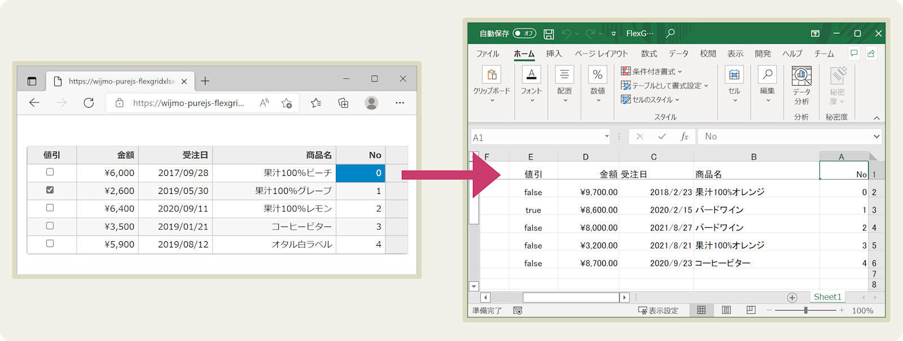Click the Excel Share icon
This screenshot has height=341, width=903.
pos(871,54)
